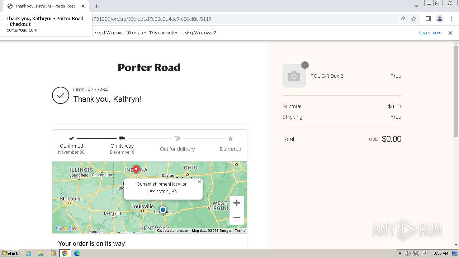Show hidden system tray icons
Image resolution: width=459 pixels, height=258 pixels.
click(x=400, y=253)
